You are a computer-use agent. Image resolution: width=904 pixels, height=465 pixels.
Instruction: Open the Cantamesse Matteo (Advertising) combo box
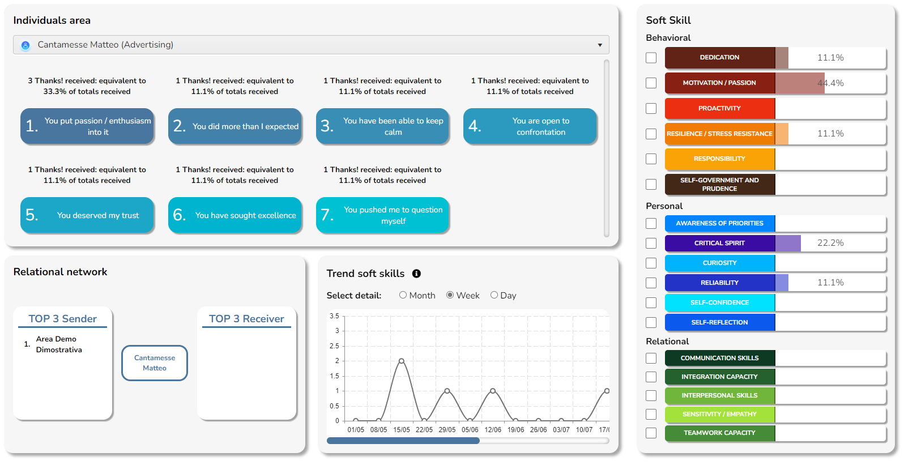tap(311, 45)
